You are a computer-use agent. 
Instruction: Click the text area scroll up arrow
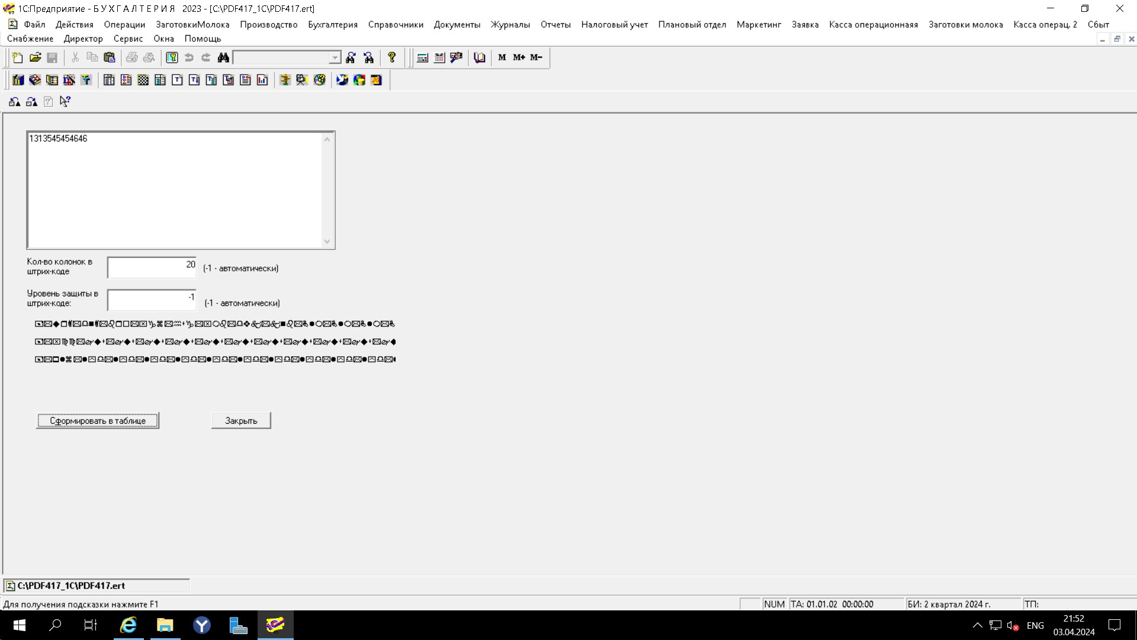pyautogui.click(x=327, y=139)
